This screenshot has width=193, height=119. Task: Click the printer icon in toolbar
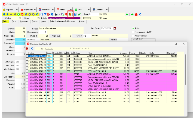(56, 14)
